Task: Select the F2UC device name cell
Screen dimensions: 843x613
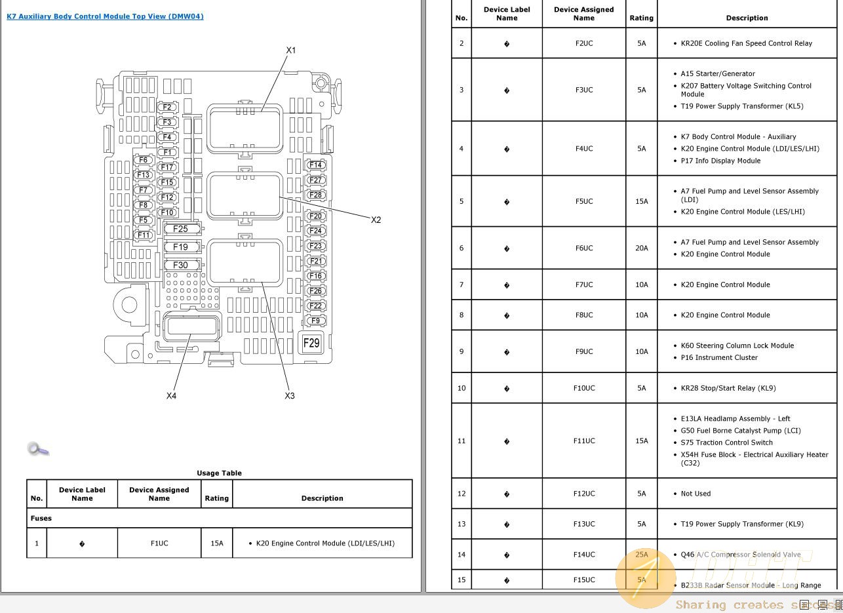Action: (584, 43)
